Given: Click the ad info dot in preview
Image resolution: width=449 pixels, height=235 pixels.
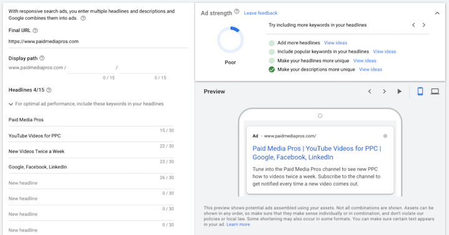Looking at the screenshot, I should (385, 136).
